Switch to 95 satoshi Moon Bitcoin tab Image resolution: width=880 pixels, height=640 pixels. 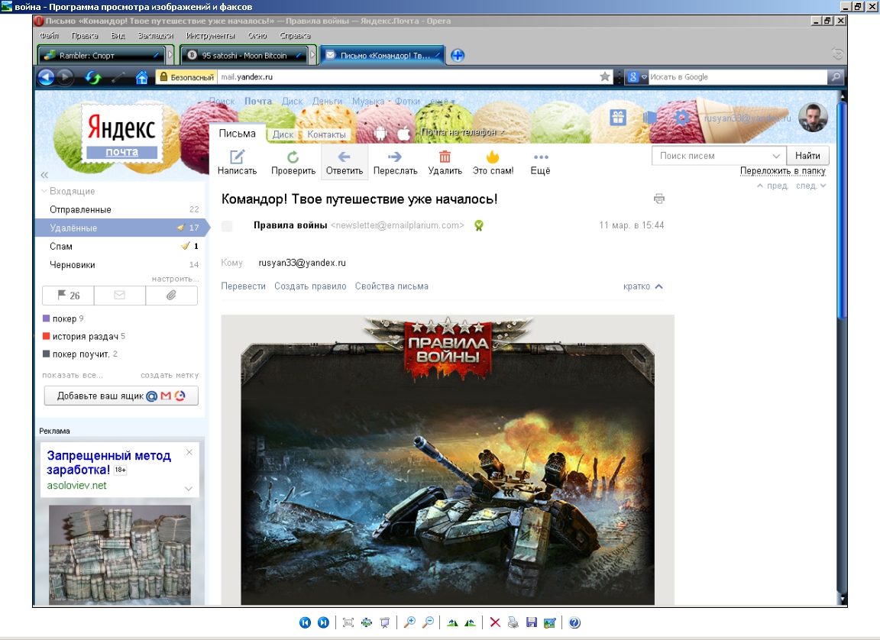pyautogui.click(x=244, y=55)
